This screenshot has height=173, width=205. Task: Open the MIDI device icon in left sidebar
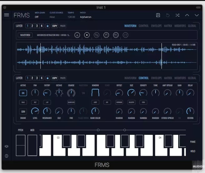(x=7, y=146)
